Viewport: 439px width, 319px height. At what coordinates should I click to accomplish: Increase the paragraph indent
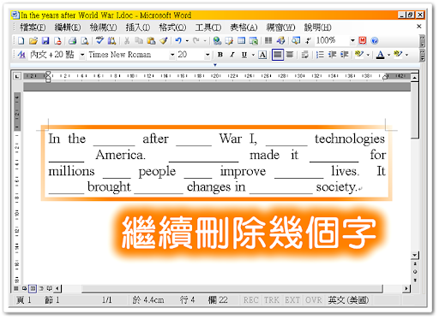click(344, 55)
